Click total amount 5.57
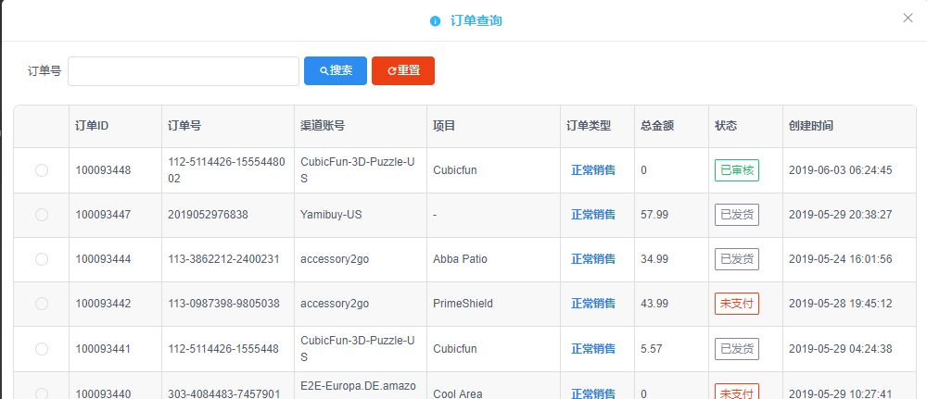 (x=652, y=349)
